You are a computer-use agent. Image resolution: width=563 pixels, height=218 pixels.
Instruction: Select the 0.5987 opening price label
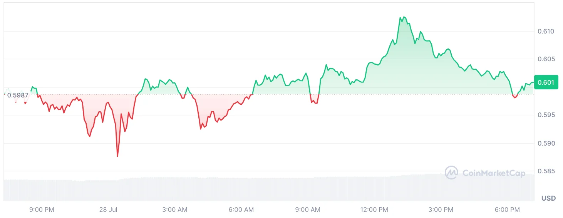pos(18,95)
